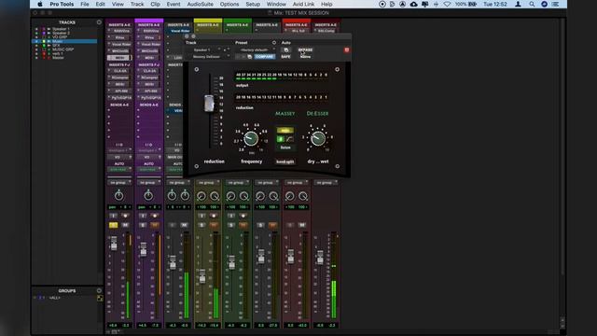597x336 pixels.
Task: Open the Setup menu
Action: [x=253, y=4]
